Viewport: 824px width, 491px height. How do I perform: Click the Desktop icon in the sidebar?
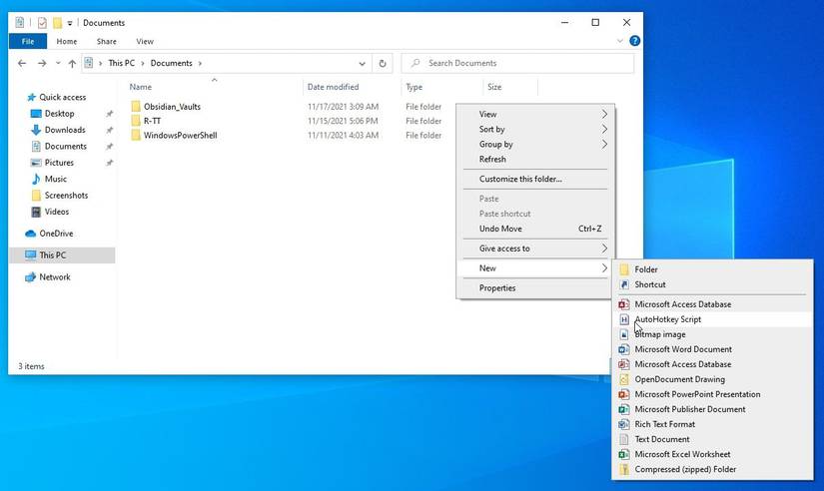pos(36,114)
